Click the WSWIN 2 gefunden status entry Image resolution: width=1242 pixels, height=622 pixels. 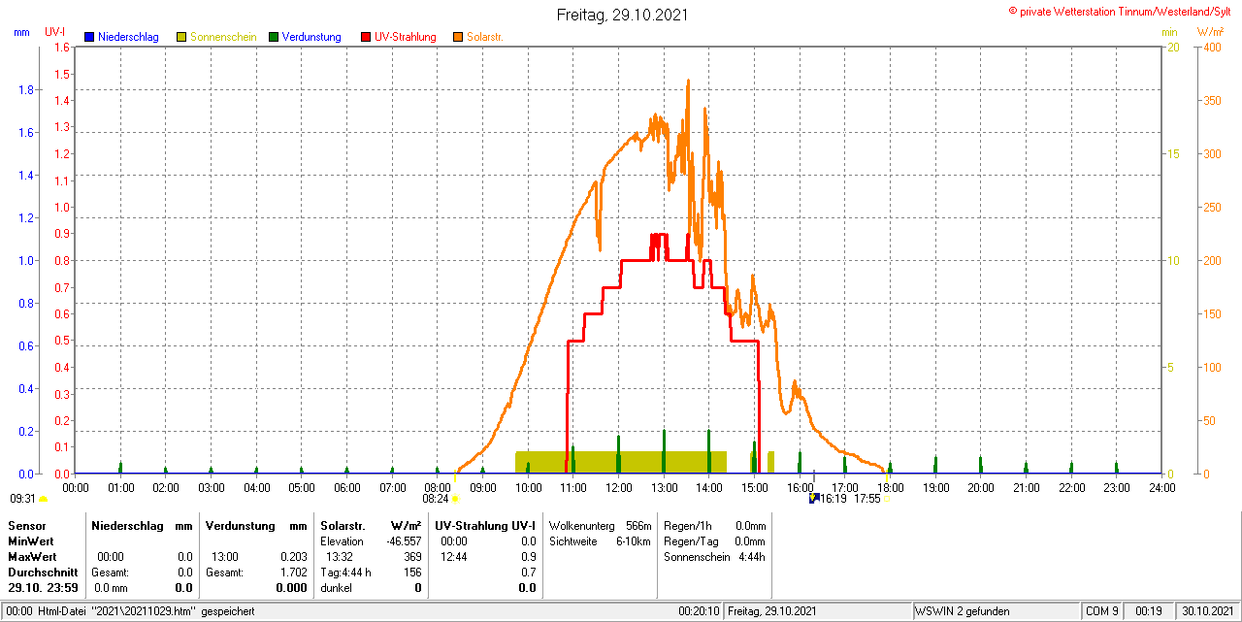click(x=963, y=611)
